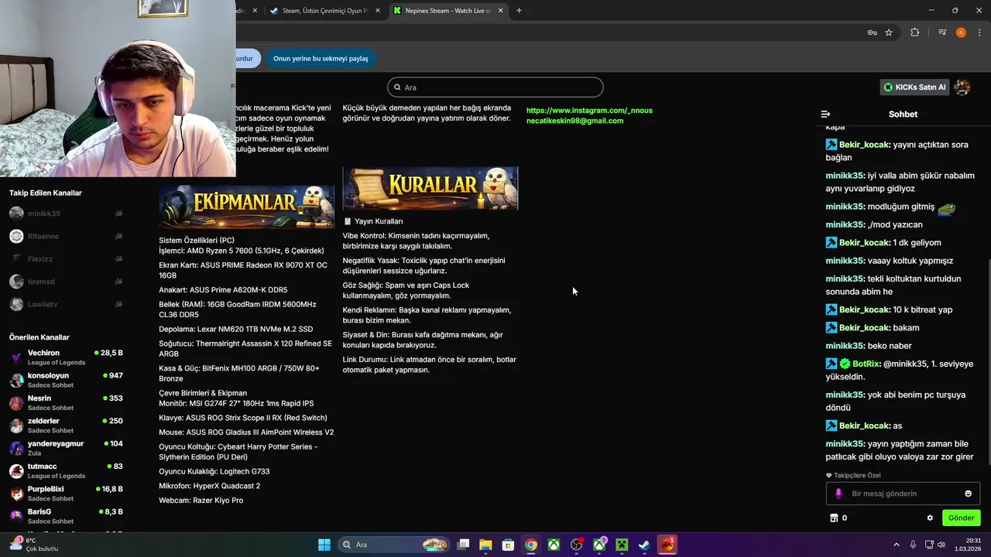Click the necatikeskin98 email address

click(574, 121)
